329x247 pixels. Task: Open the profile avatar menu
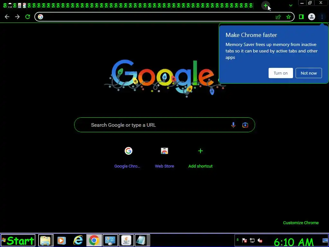tap(312, 17)
